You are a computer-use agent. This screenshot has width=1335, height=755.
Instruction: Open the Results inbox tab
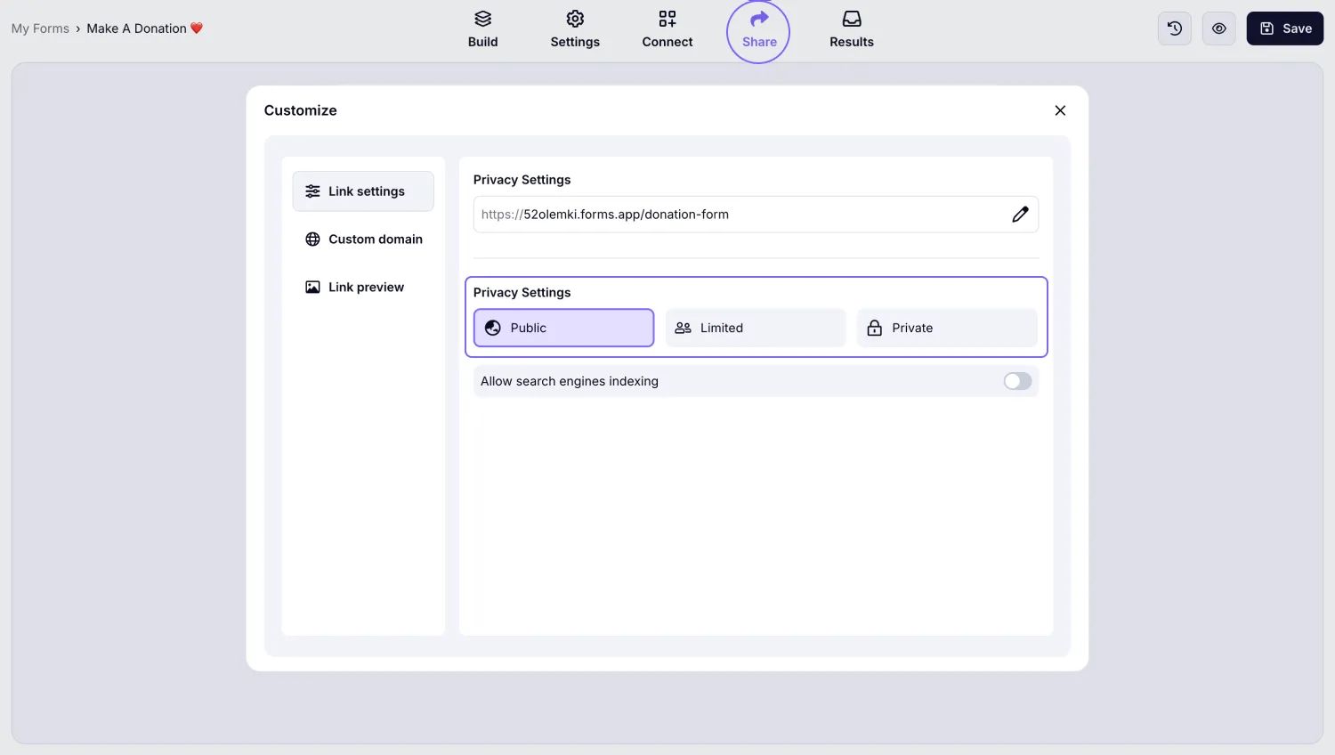tap(851, 29)
